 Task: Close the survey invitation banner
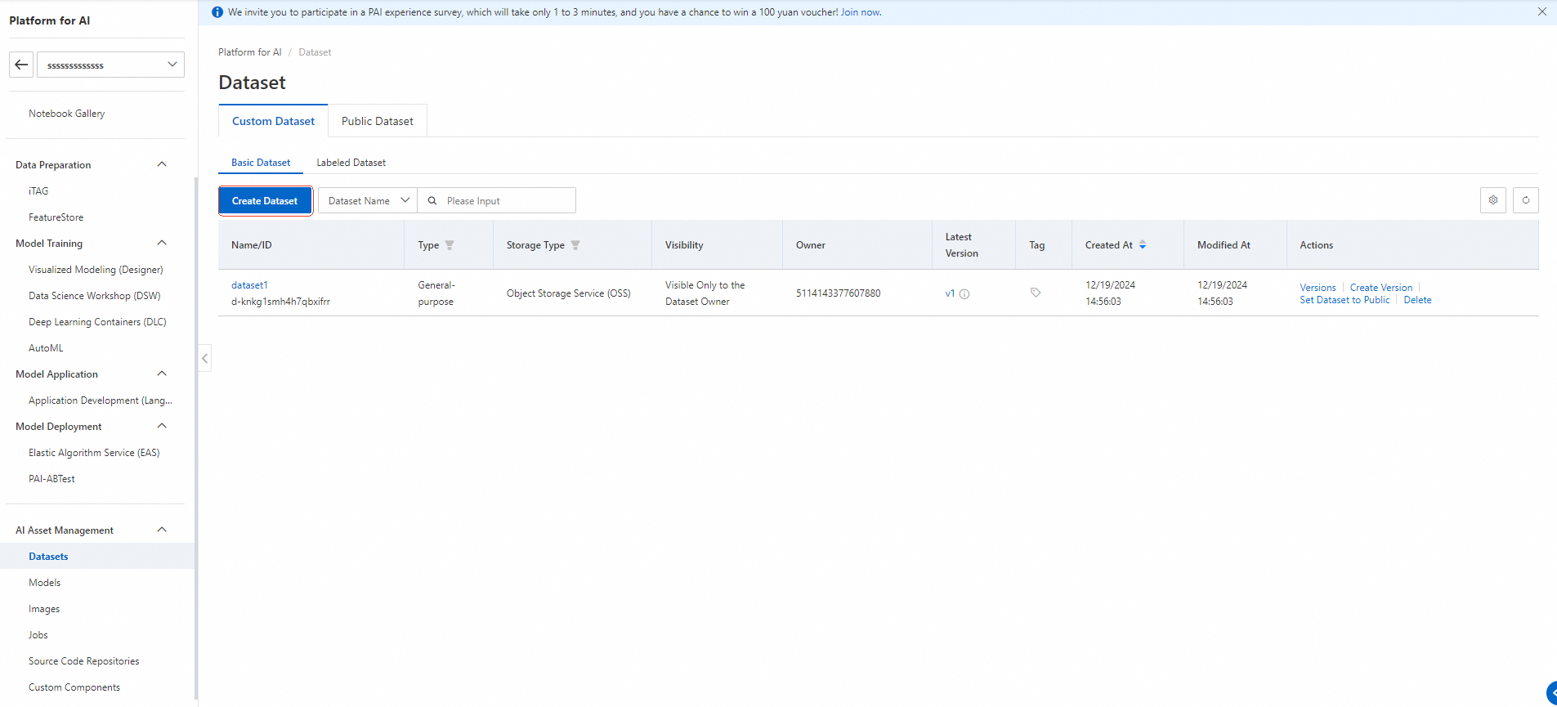1541,11
